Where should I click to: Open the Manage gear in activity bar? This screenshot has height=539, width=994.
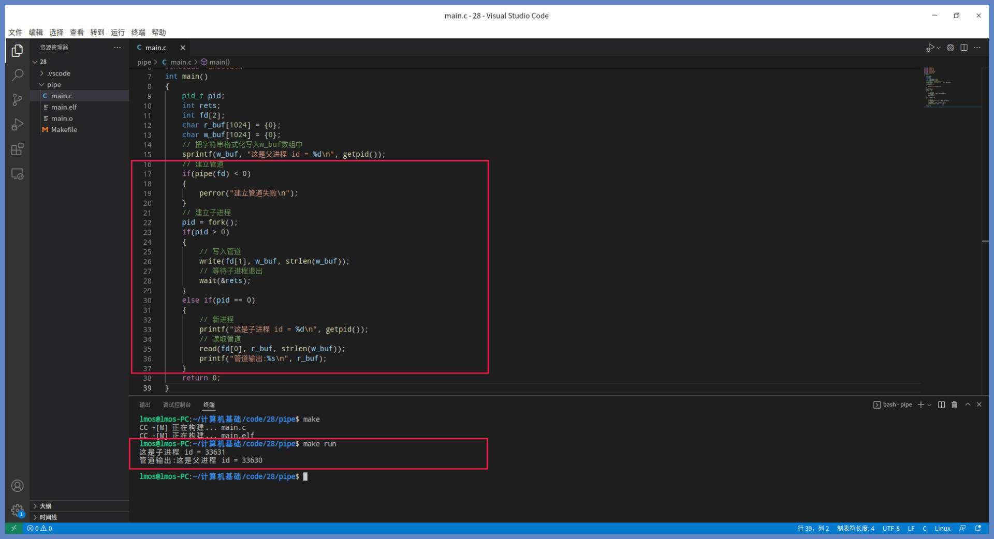click(x=17, y=511)
